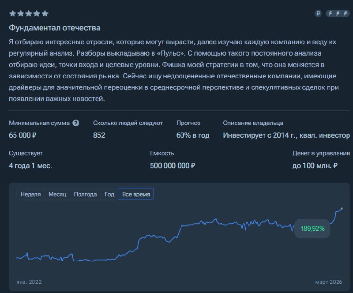This screenshot has width=353, height=293.
Task: Switch chart period to Неделя
Action: tap(31, 194)
